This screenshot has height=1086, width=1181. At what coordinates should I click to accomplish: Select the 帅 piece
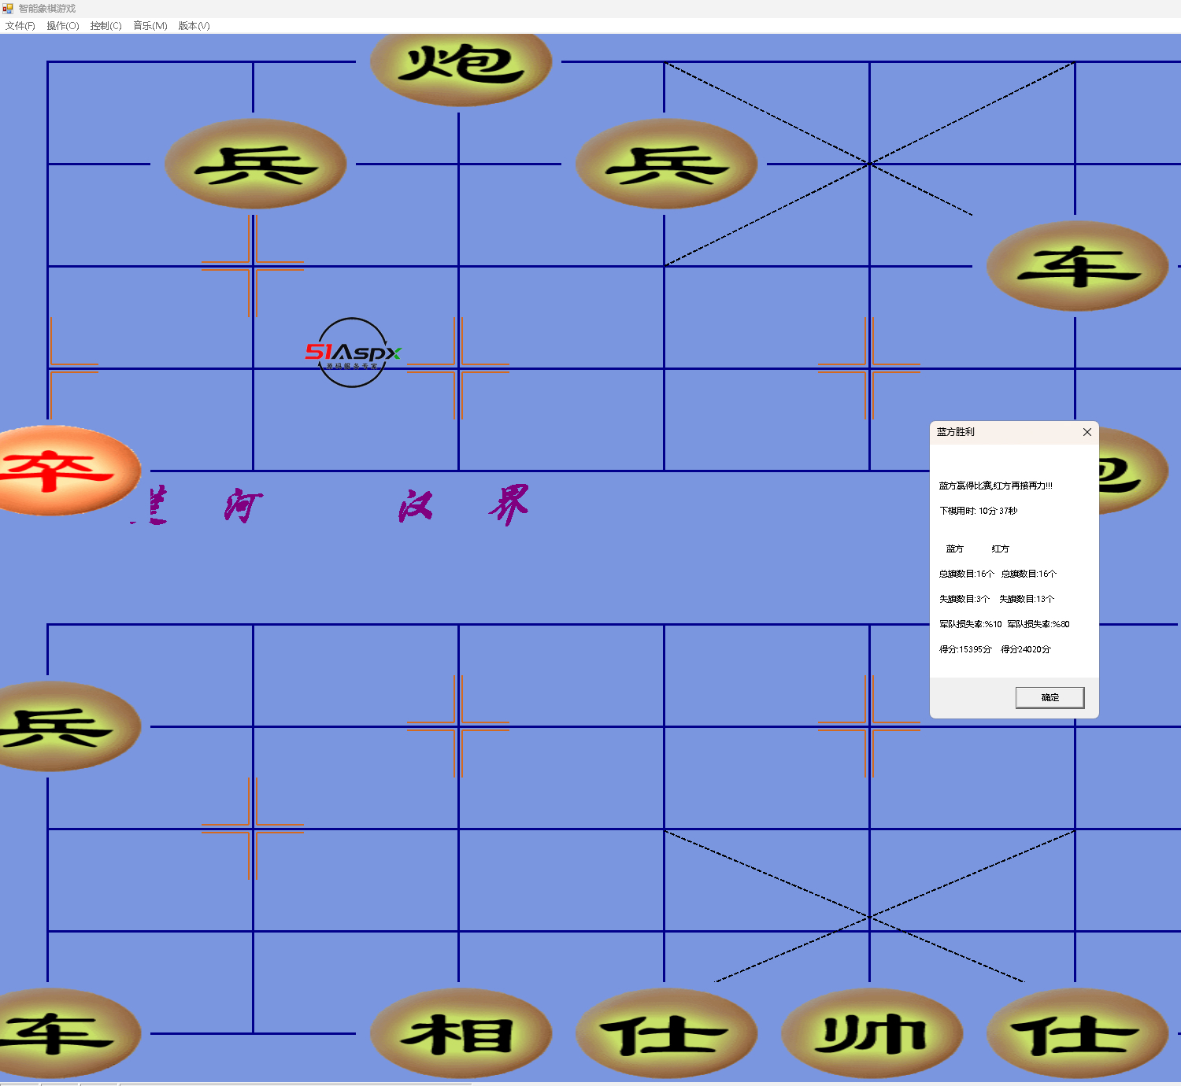pyautogui.click(x=872, y=1033)
